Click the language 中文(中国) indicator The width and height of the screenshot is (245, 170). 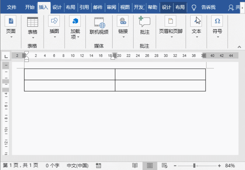click(x=78, y=165)
